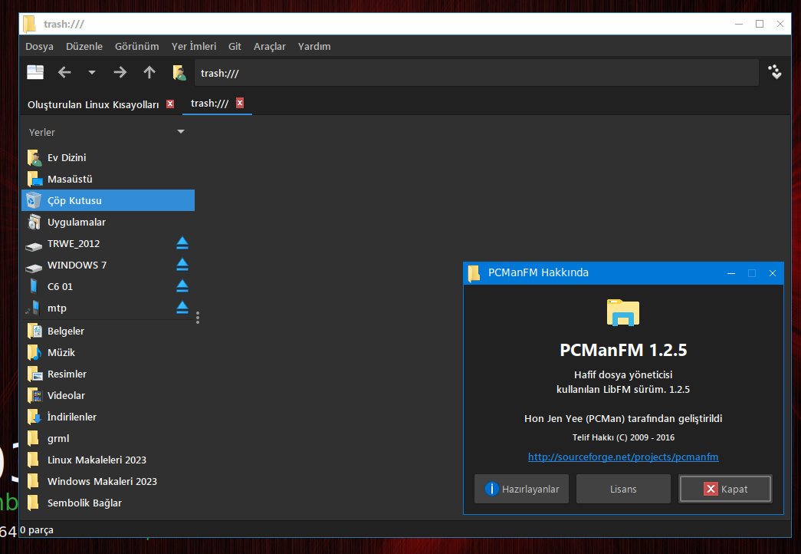
Task: Open the grml bookmark
Action: pos(108,438)
